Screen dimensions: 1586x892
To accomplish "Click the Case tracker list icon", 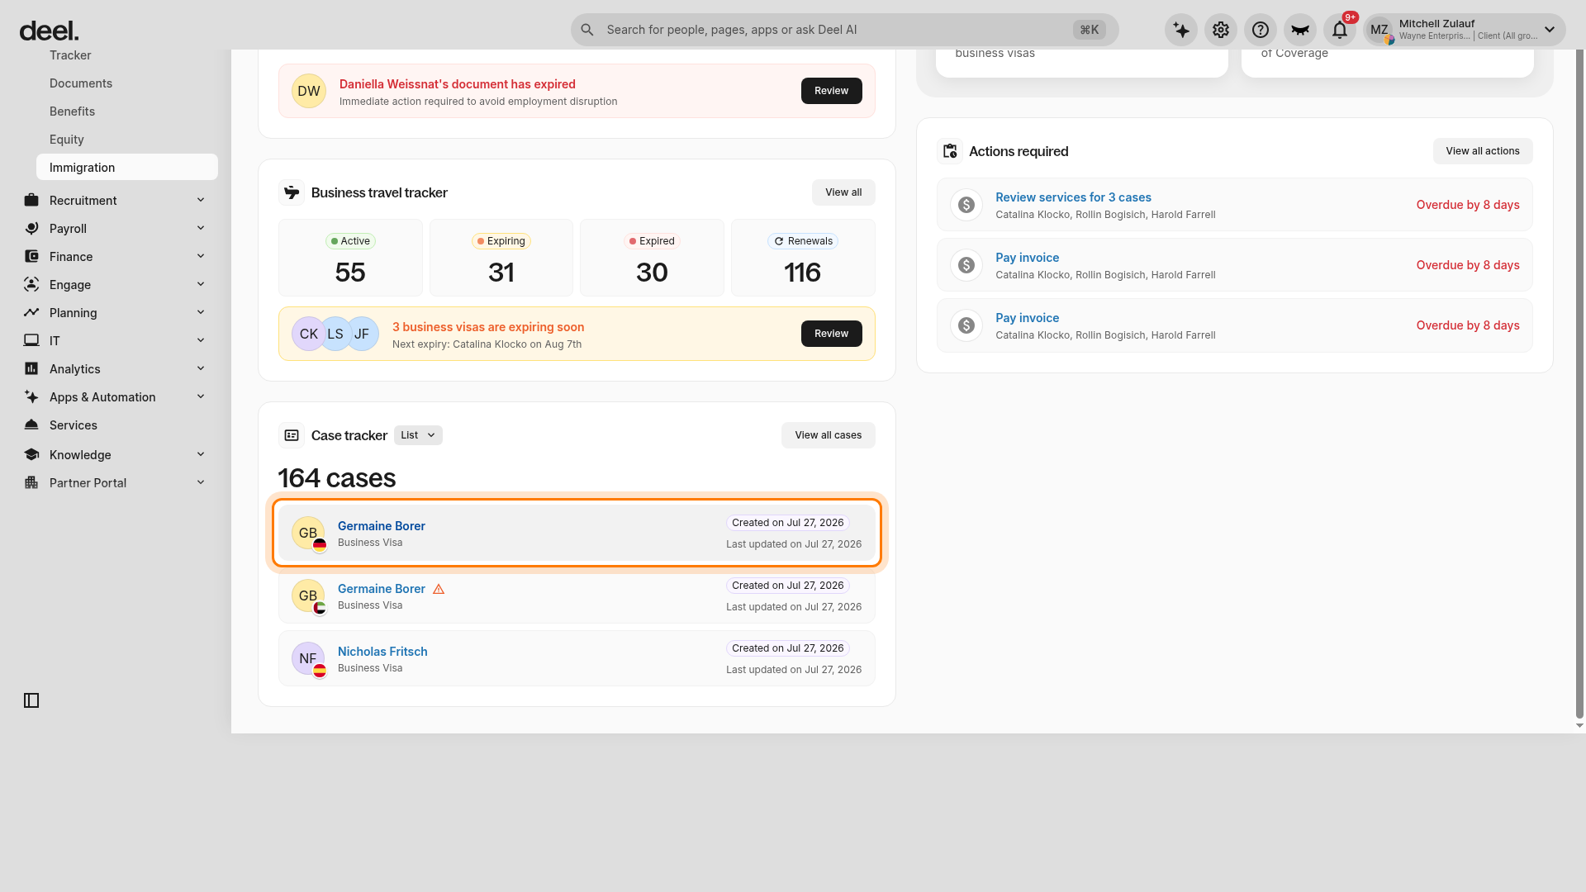I will (x=292, y=435).
